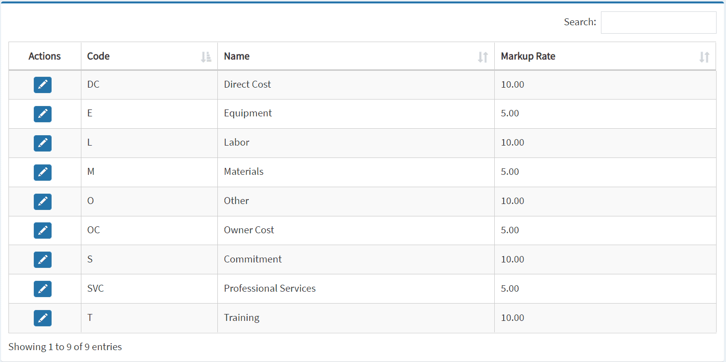Click the Name column header
This screenshot has width=726, height=362.
pos(237,56)
